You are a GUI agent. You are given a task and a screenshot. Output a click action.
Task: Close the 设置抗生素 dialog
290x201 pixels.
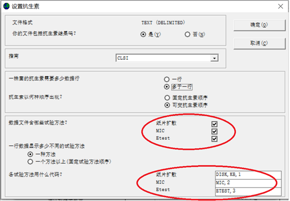tap(280, 7)
